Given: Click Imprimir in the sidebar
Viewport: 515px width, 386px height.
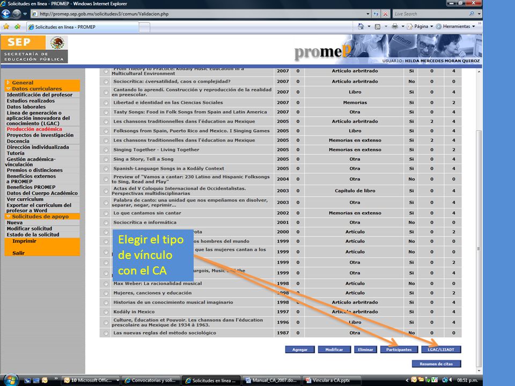Looking at the screenshot, I should click(24, 241).
